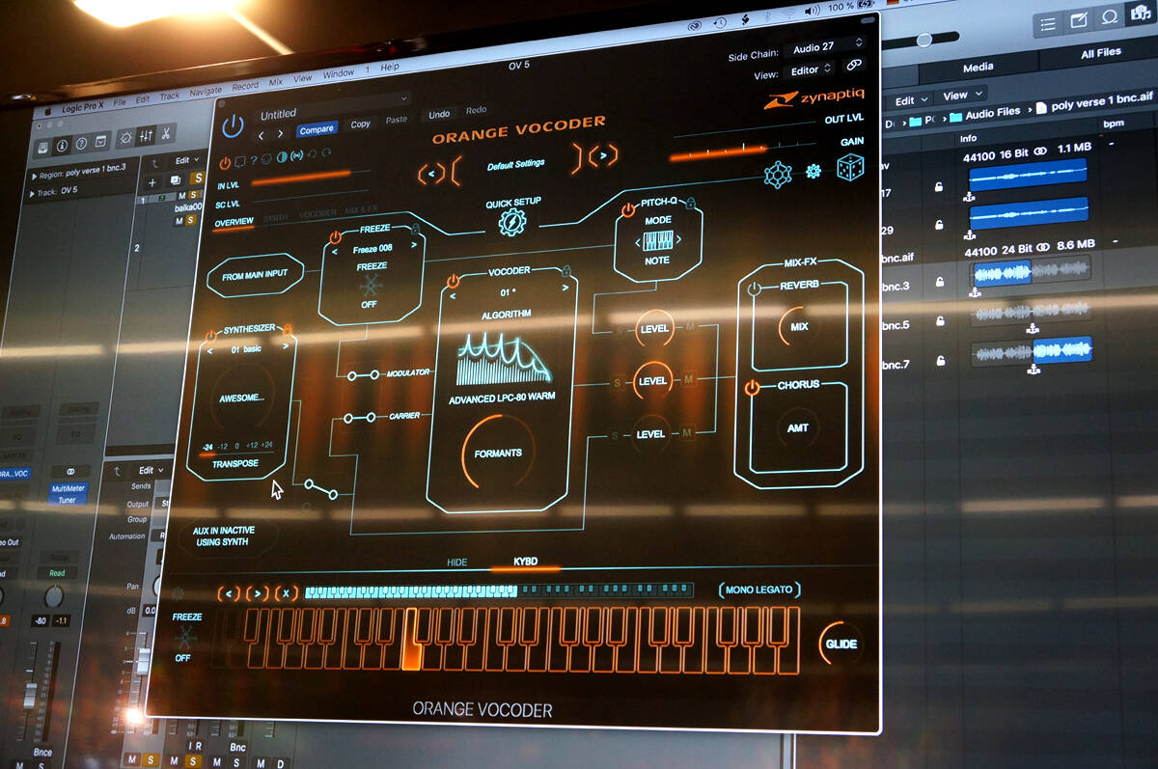Click the MONO LEGATO button

(759, 590)
